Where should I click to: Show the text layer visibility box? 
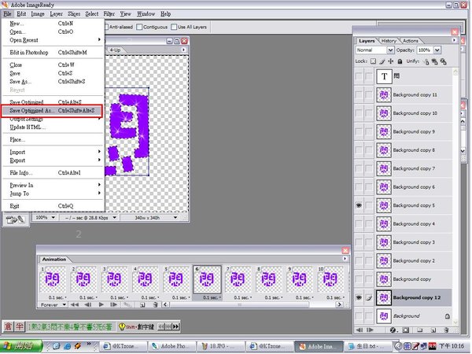pyautogui.click(x=359, y=76)
